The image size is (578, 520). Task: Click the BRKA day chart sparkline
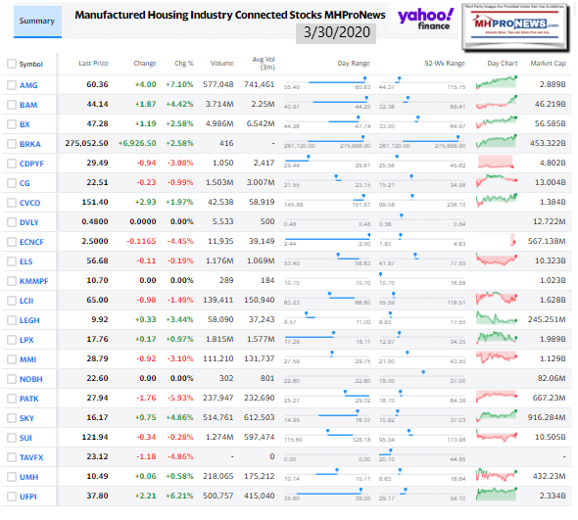click(x=496, y=141)
